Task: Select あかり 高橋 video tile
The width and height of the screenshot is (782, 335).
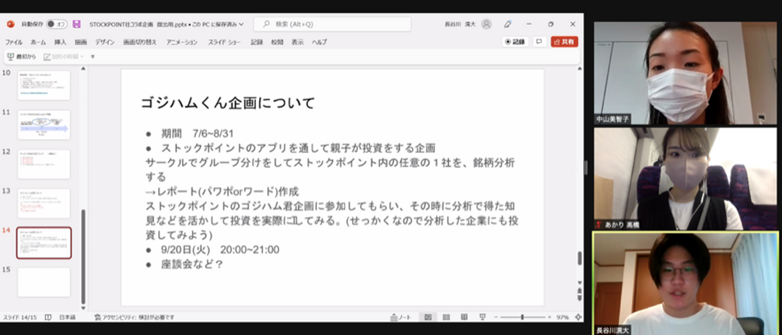Action: [x=685, y=178]
